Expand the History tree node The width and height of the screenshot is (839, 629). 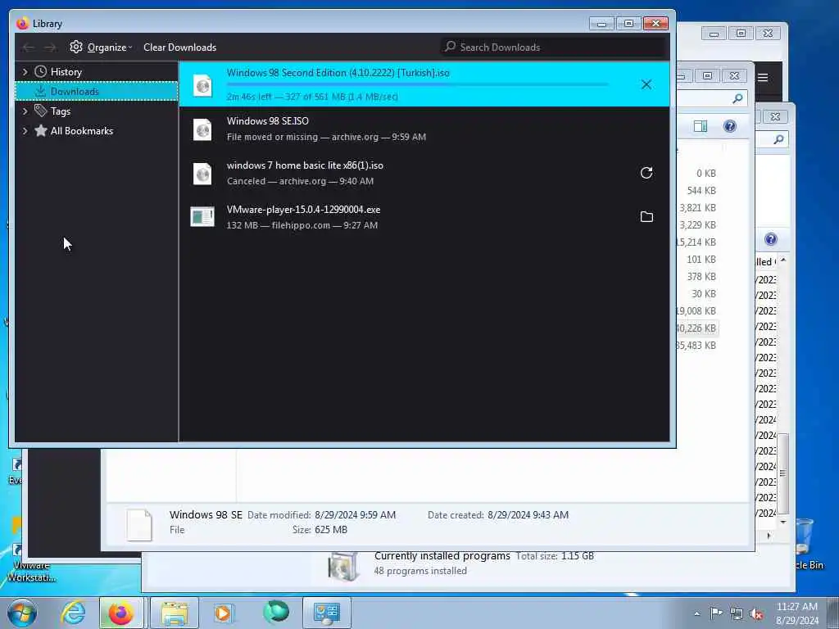coord(25,72)
